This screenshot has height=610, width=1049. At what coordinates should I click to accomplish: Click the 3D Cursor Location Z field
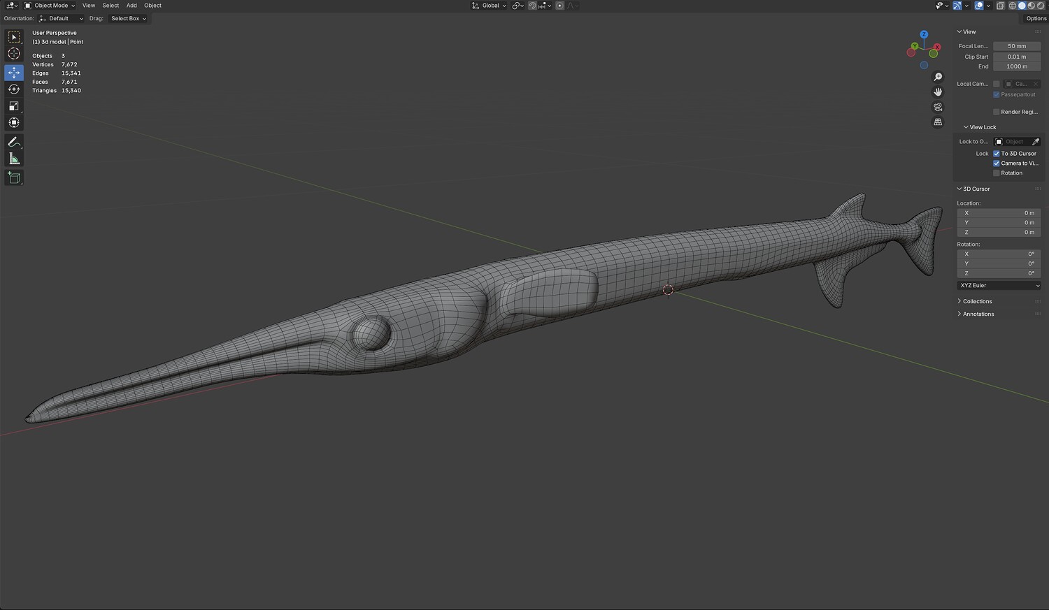point(999,233)
